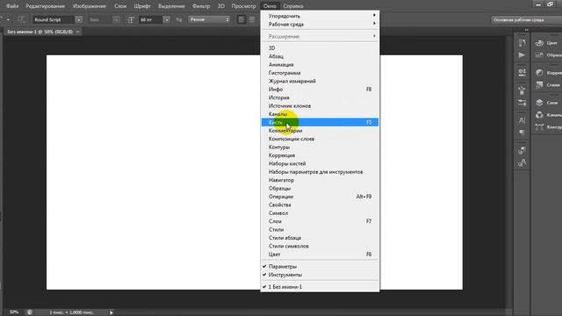The height and width of the screenshot is (316, 562).
Task: Choose Гистограмма menu entry
Action: tap(320, 73)
